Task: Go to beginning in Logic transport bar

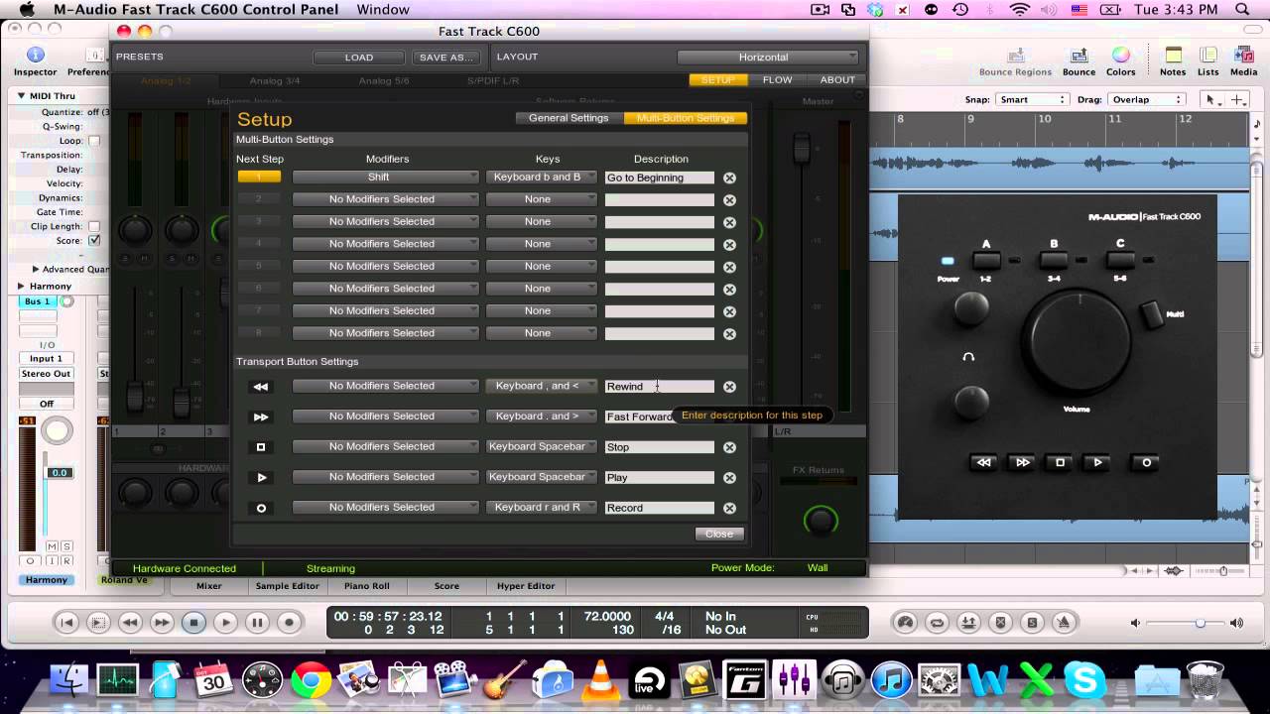Action: pyautogui.click(x=66, y=623)
